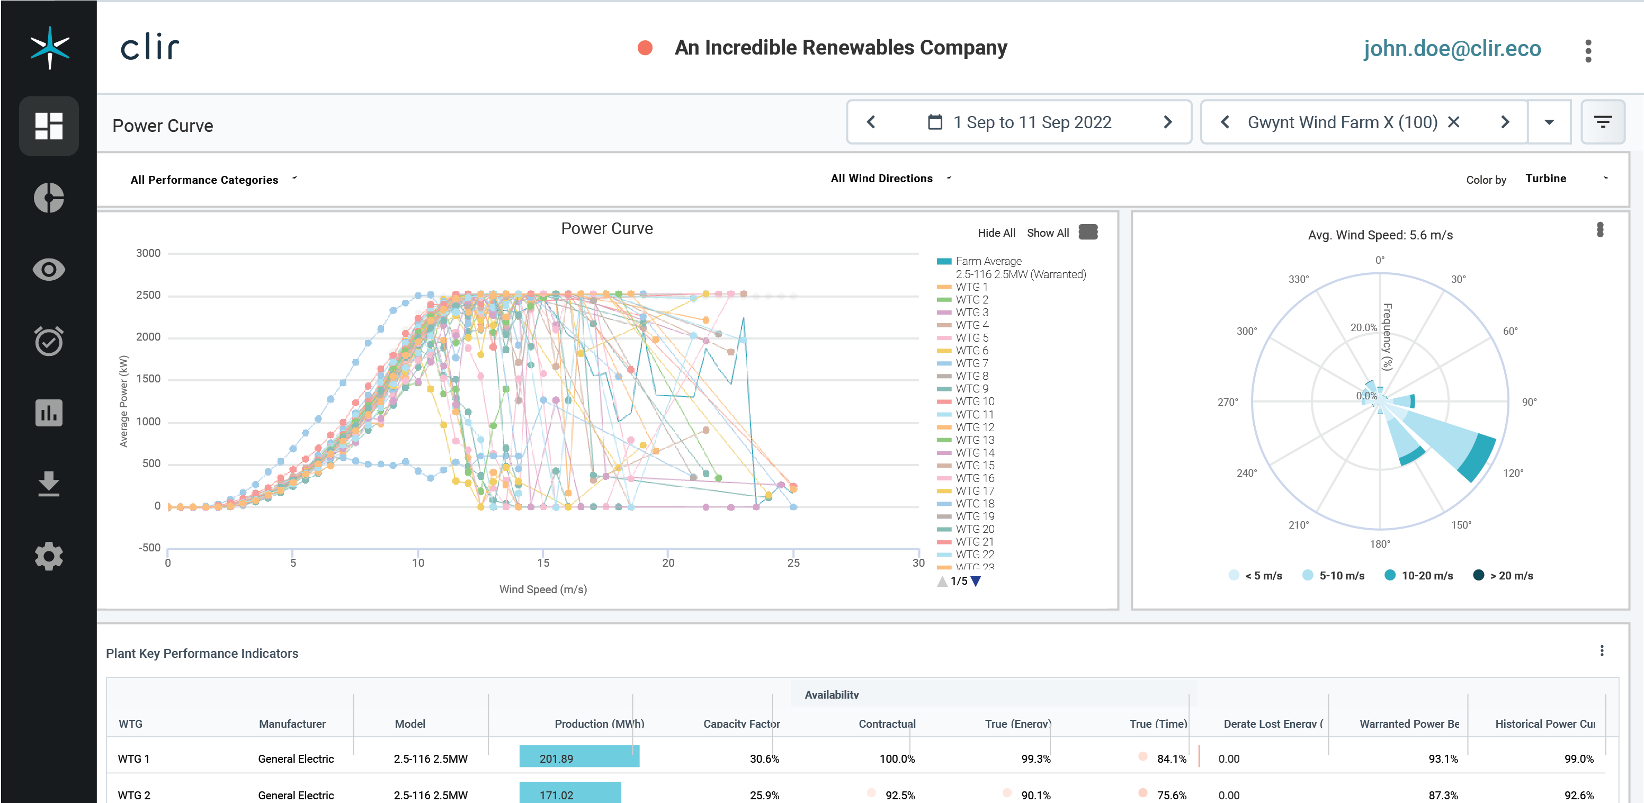Image resolution: width=1644 pixels, height=803 pixels.
Task: Click the red status dot beside company name
Action: (x=645, y=48)
